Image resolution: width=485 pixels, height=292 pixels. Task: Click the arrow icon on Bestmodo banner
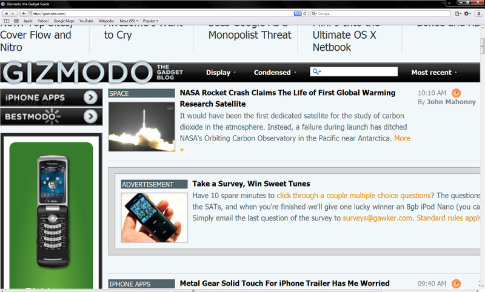click(x=90, y=116)
